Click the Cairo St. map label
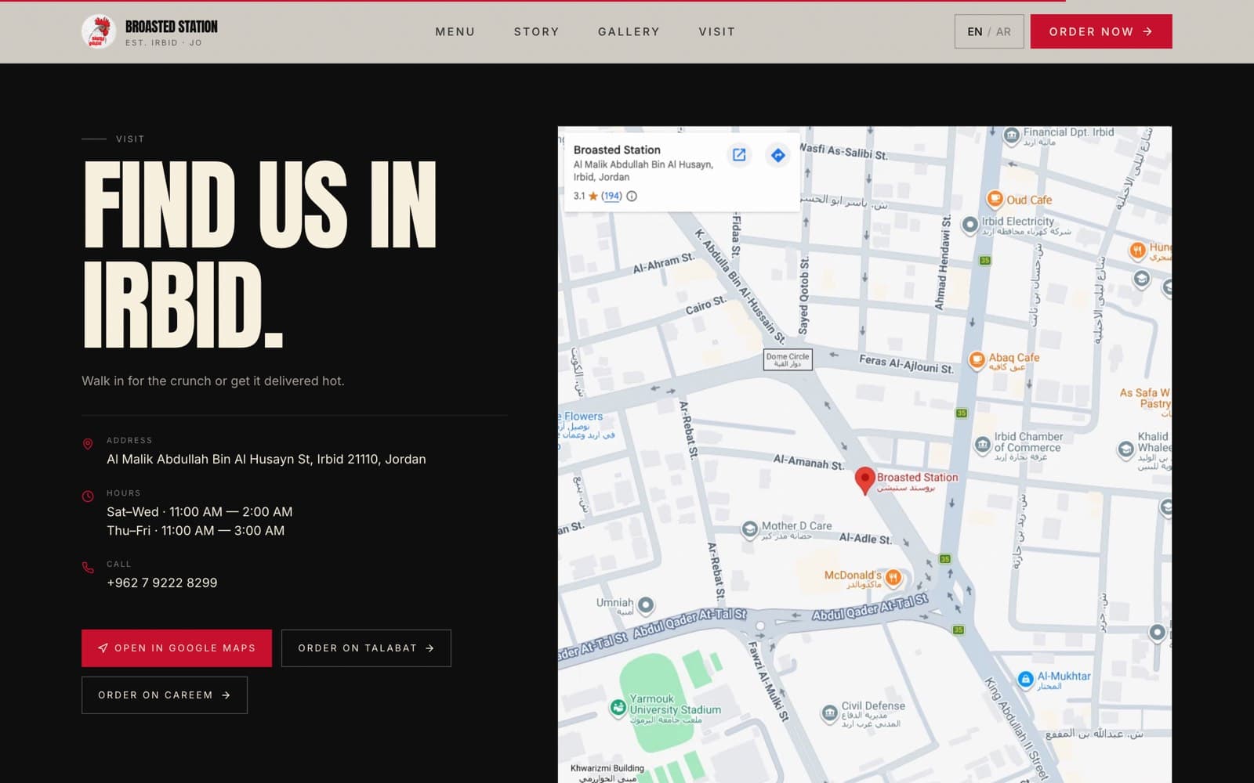The image size is (1254, 783). point(706,305)
